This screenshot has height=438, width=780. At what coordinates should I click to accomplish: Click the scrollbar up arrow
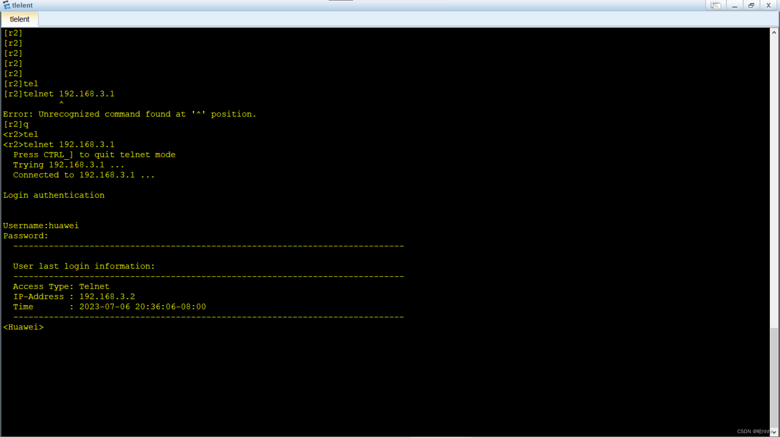pyautogui.click(x=774, y=32)
